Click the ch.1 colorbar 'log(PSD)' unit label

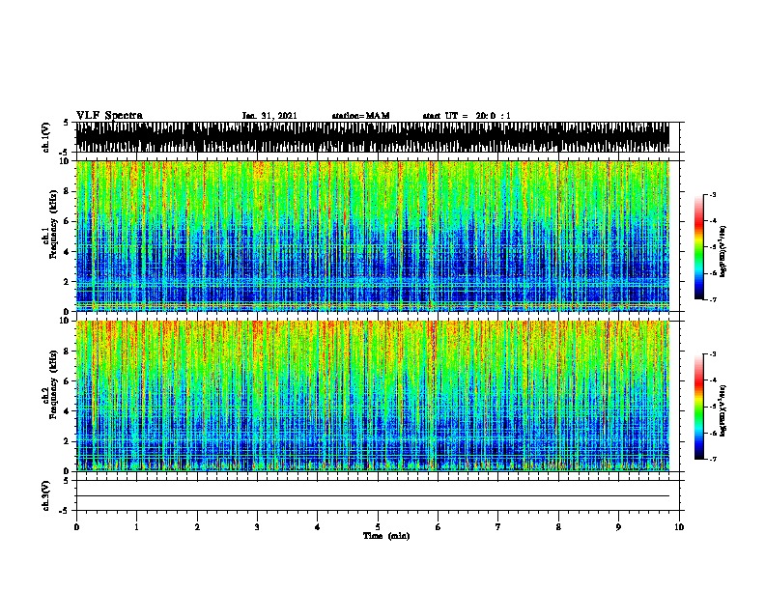(x=722, y=251)
